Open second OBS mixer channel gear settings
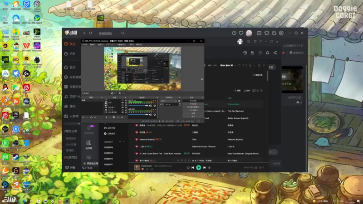 click(x=155, y=115)
